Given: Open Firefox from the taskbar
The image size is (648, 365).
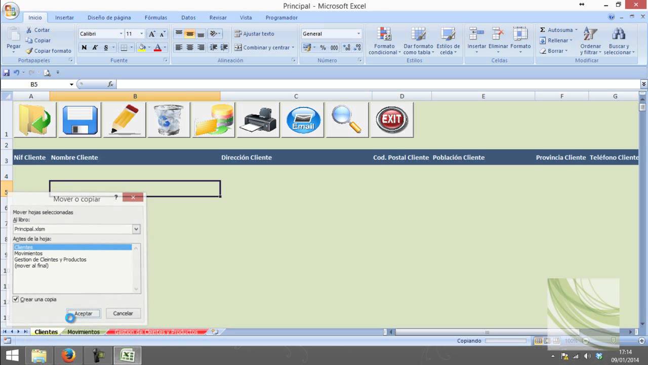Looking at the screenshot, I should (x=68, y=355).
